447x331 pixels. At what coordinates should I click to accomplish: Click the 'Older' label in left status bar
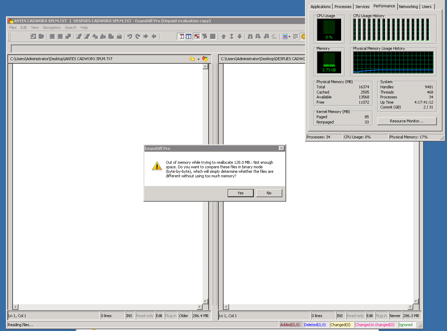click(x=183, y=316)
